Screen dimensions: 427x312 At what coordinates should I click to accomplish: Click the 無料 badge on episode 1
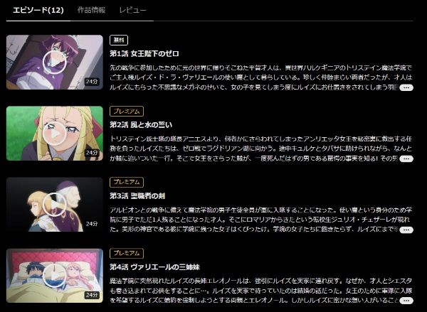click(119, 41)
